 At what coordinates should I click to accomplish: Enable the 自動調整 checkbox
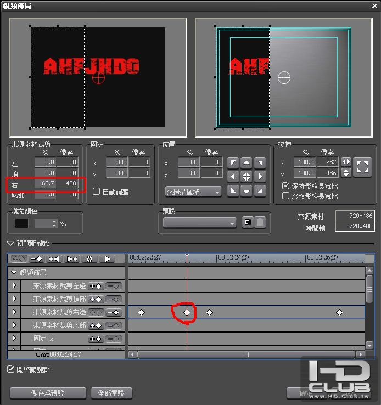point(96,192)
